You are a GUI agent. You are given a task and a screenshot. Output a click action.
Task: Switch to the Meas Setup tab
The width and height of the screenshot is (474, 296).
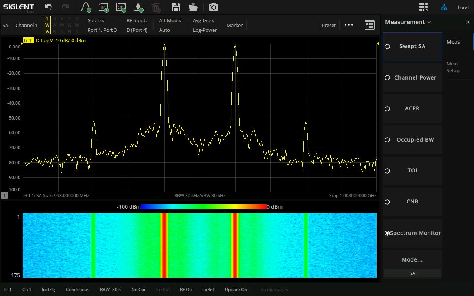point(453,67)
